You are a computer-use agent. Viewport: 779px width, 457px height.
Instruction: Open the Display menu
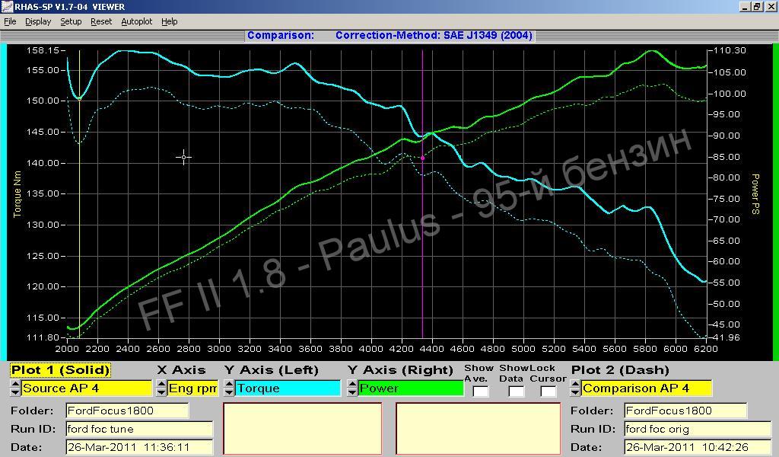point(38,21)
